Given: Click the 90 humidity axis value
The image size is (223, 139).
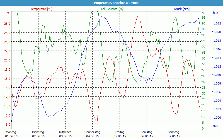Looking at the screenshot, I should click(x=204, y=23).
